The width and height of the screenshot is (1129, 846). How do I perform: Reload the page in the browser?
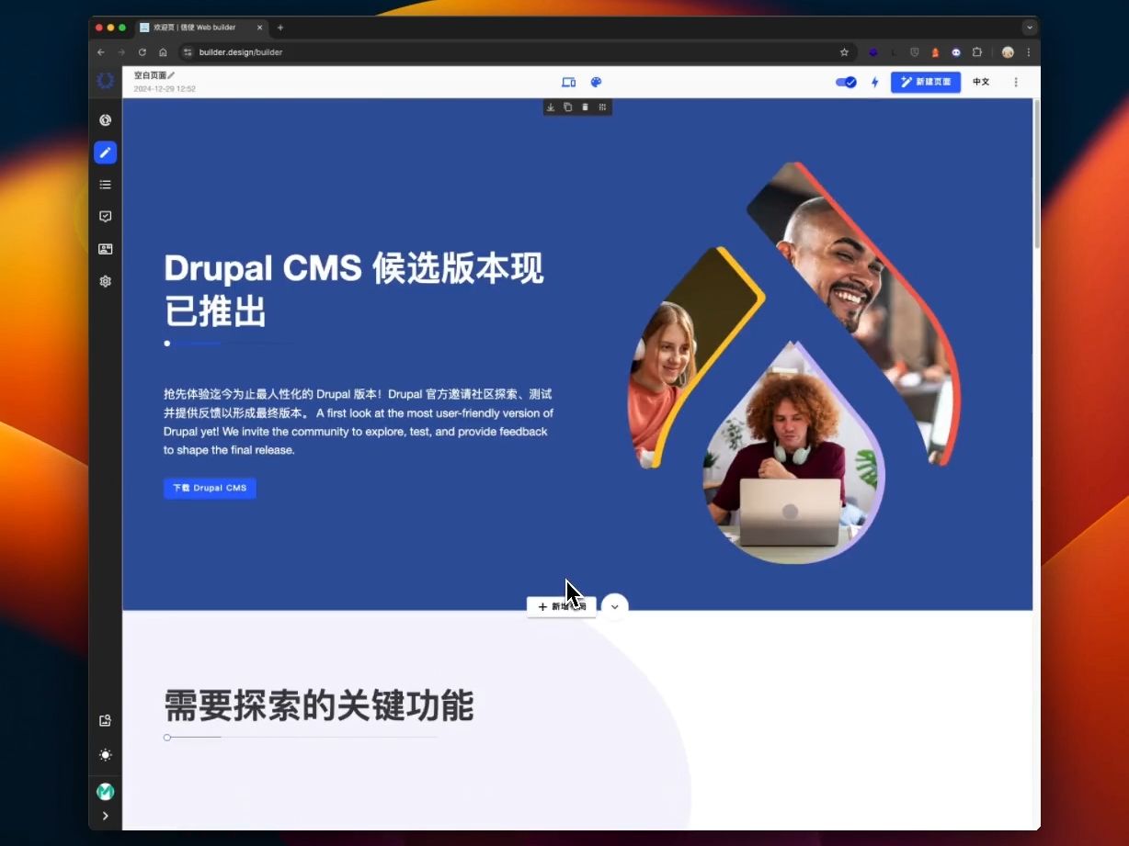(x=143, y=52)
